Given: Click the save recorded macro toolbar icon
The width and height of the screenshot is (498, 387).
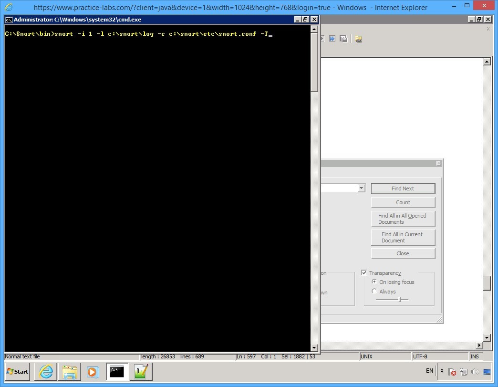Looking at the screenshot, I should pyautogui.click(x=343, y=39).
